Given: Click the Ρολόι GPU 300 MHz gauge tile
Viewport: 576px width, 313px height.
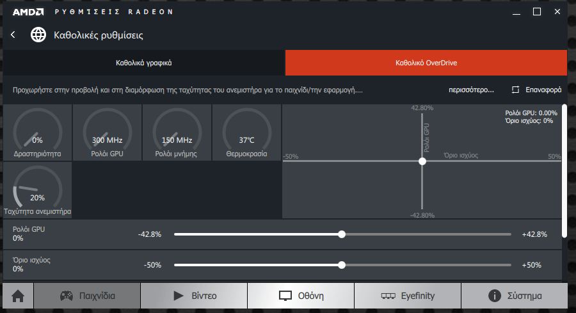Looking at the screenshot, I should click(x=108, y=132).
